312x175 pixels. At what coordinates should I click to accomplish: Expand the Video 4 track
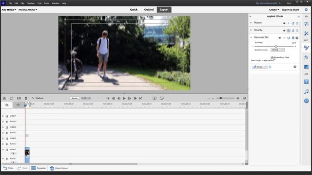[x=3, y=116]
